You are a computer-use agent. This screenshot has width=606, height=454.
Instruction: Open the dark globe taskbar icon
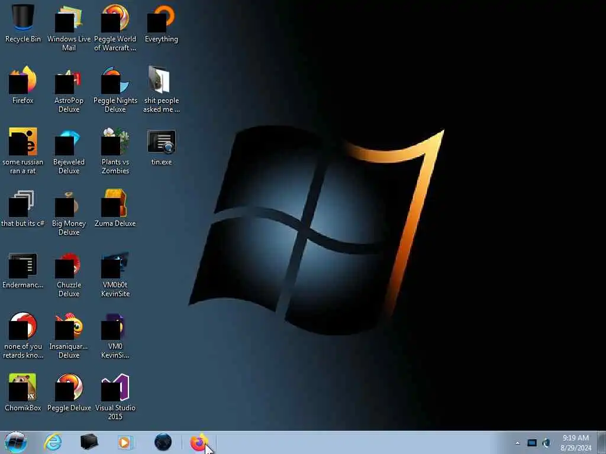163,442
